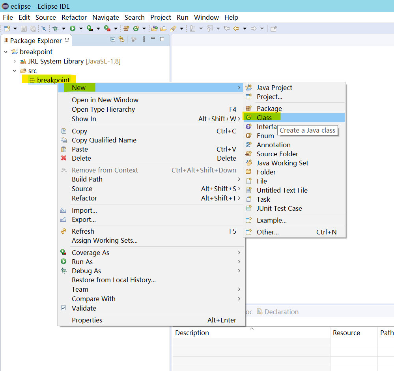The image size is (394, 371).
Task: Open the Back history dropdown arrow
Action: click(x=245, y=29)
